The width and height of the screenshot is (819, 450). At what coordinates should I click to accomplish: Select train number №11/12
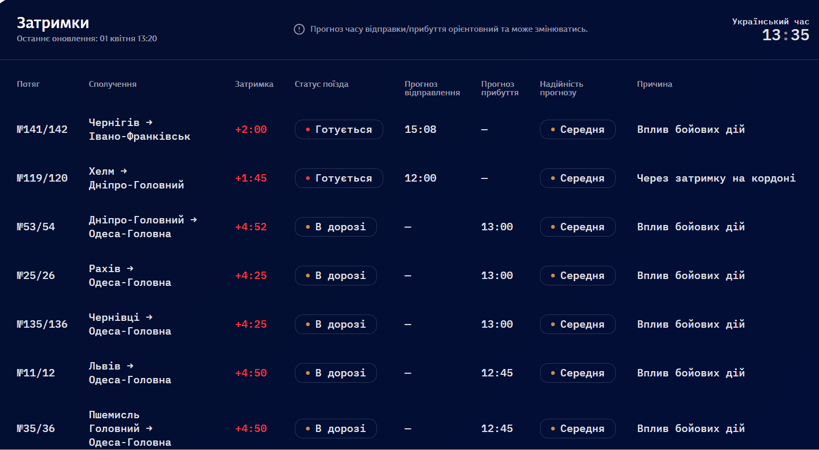click(x=36, y=373)
